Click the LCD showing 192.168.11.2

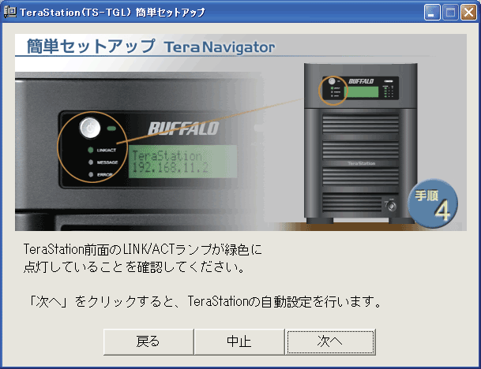point(182,162)
